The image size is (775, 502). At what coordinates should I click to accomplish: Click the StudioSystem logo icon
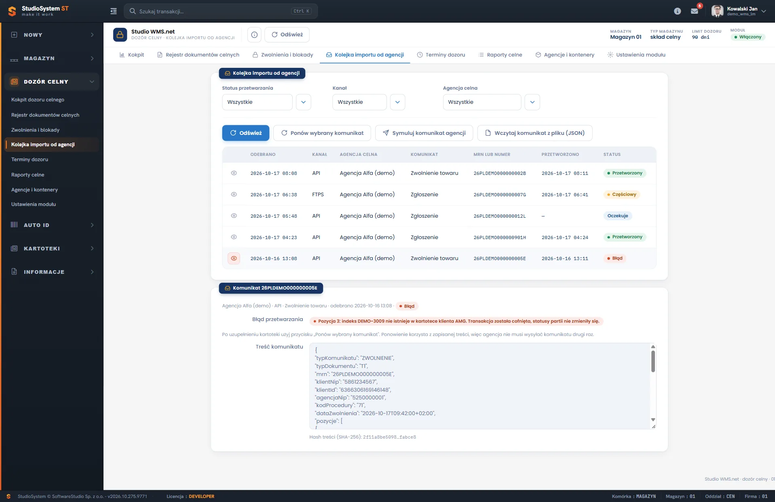[12, 11]
